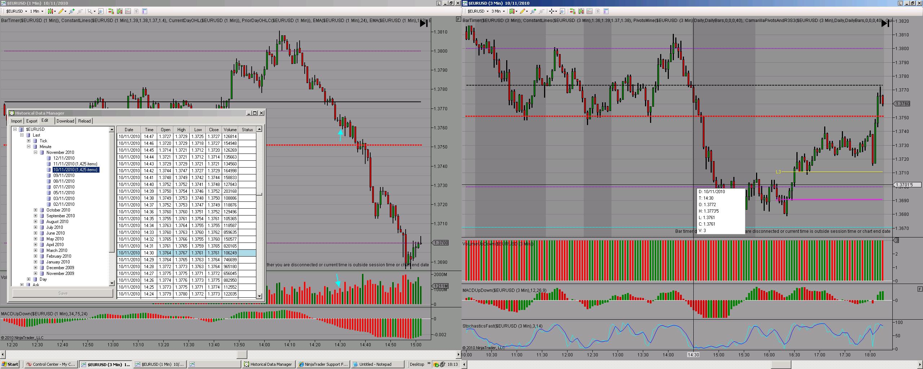Switch to Historical Data Manager taskbar button
This screenshot has width=923, height=369.
[269, 364]
